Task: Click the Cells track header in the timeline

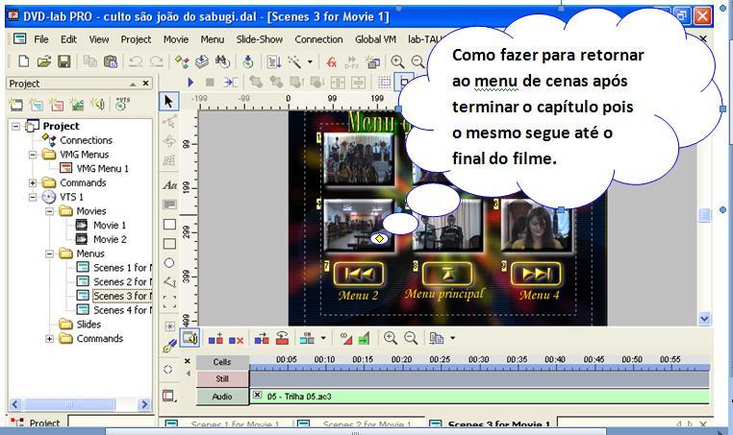Action: tap(222, 362)
